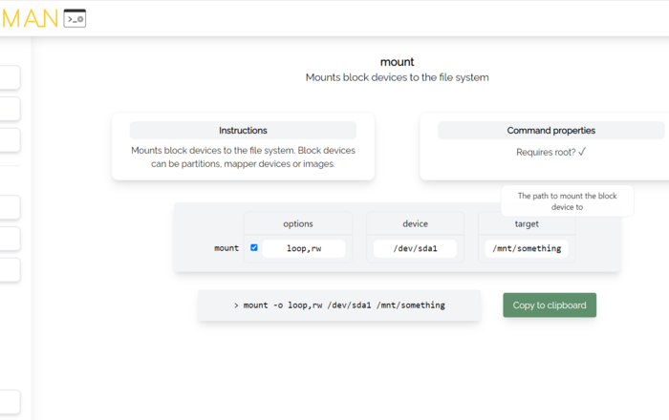This screenshot has height=420, width=669.
Task: Click the /mnt/something target input field
Action: click(527, 248)
